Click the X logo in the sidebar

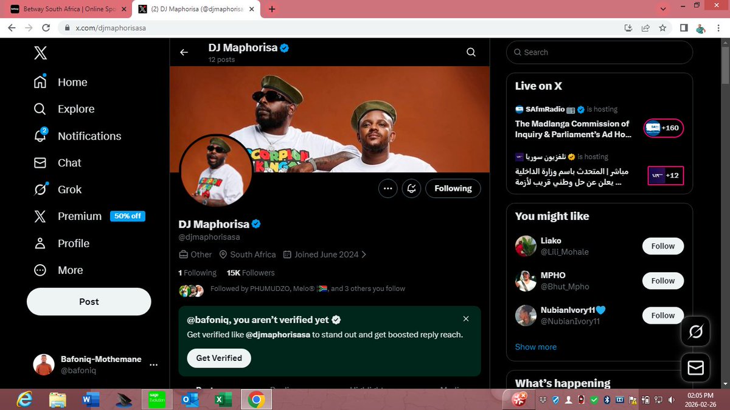click(x=40, y=53)
